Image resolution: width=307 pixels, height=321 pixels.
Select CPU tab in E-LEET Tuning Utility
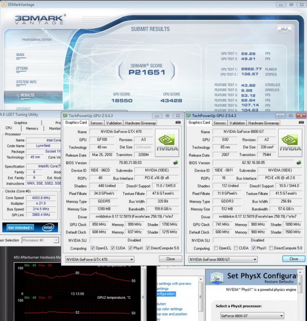pos(9,128)
